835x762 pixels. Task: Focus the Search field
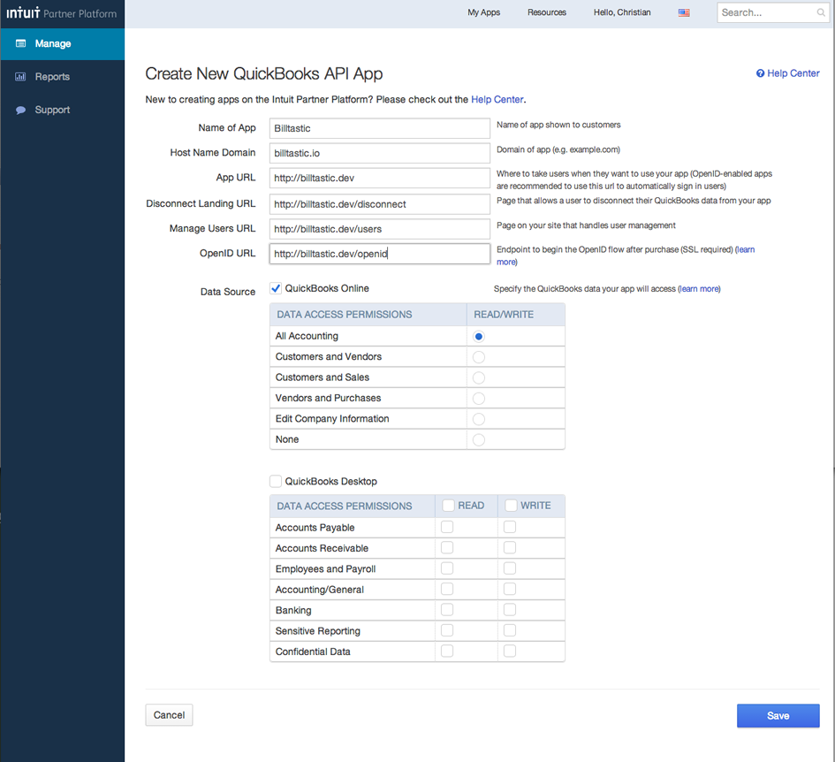tap(772, 12)
